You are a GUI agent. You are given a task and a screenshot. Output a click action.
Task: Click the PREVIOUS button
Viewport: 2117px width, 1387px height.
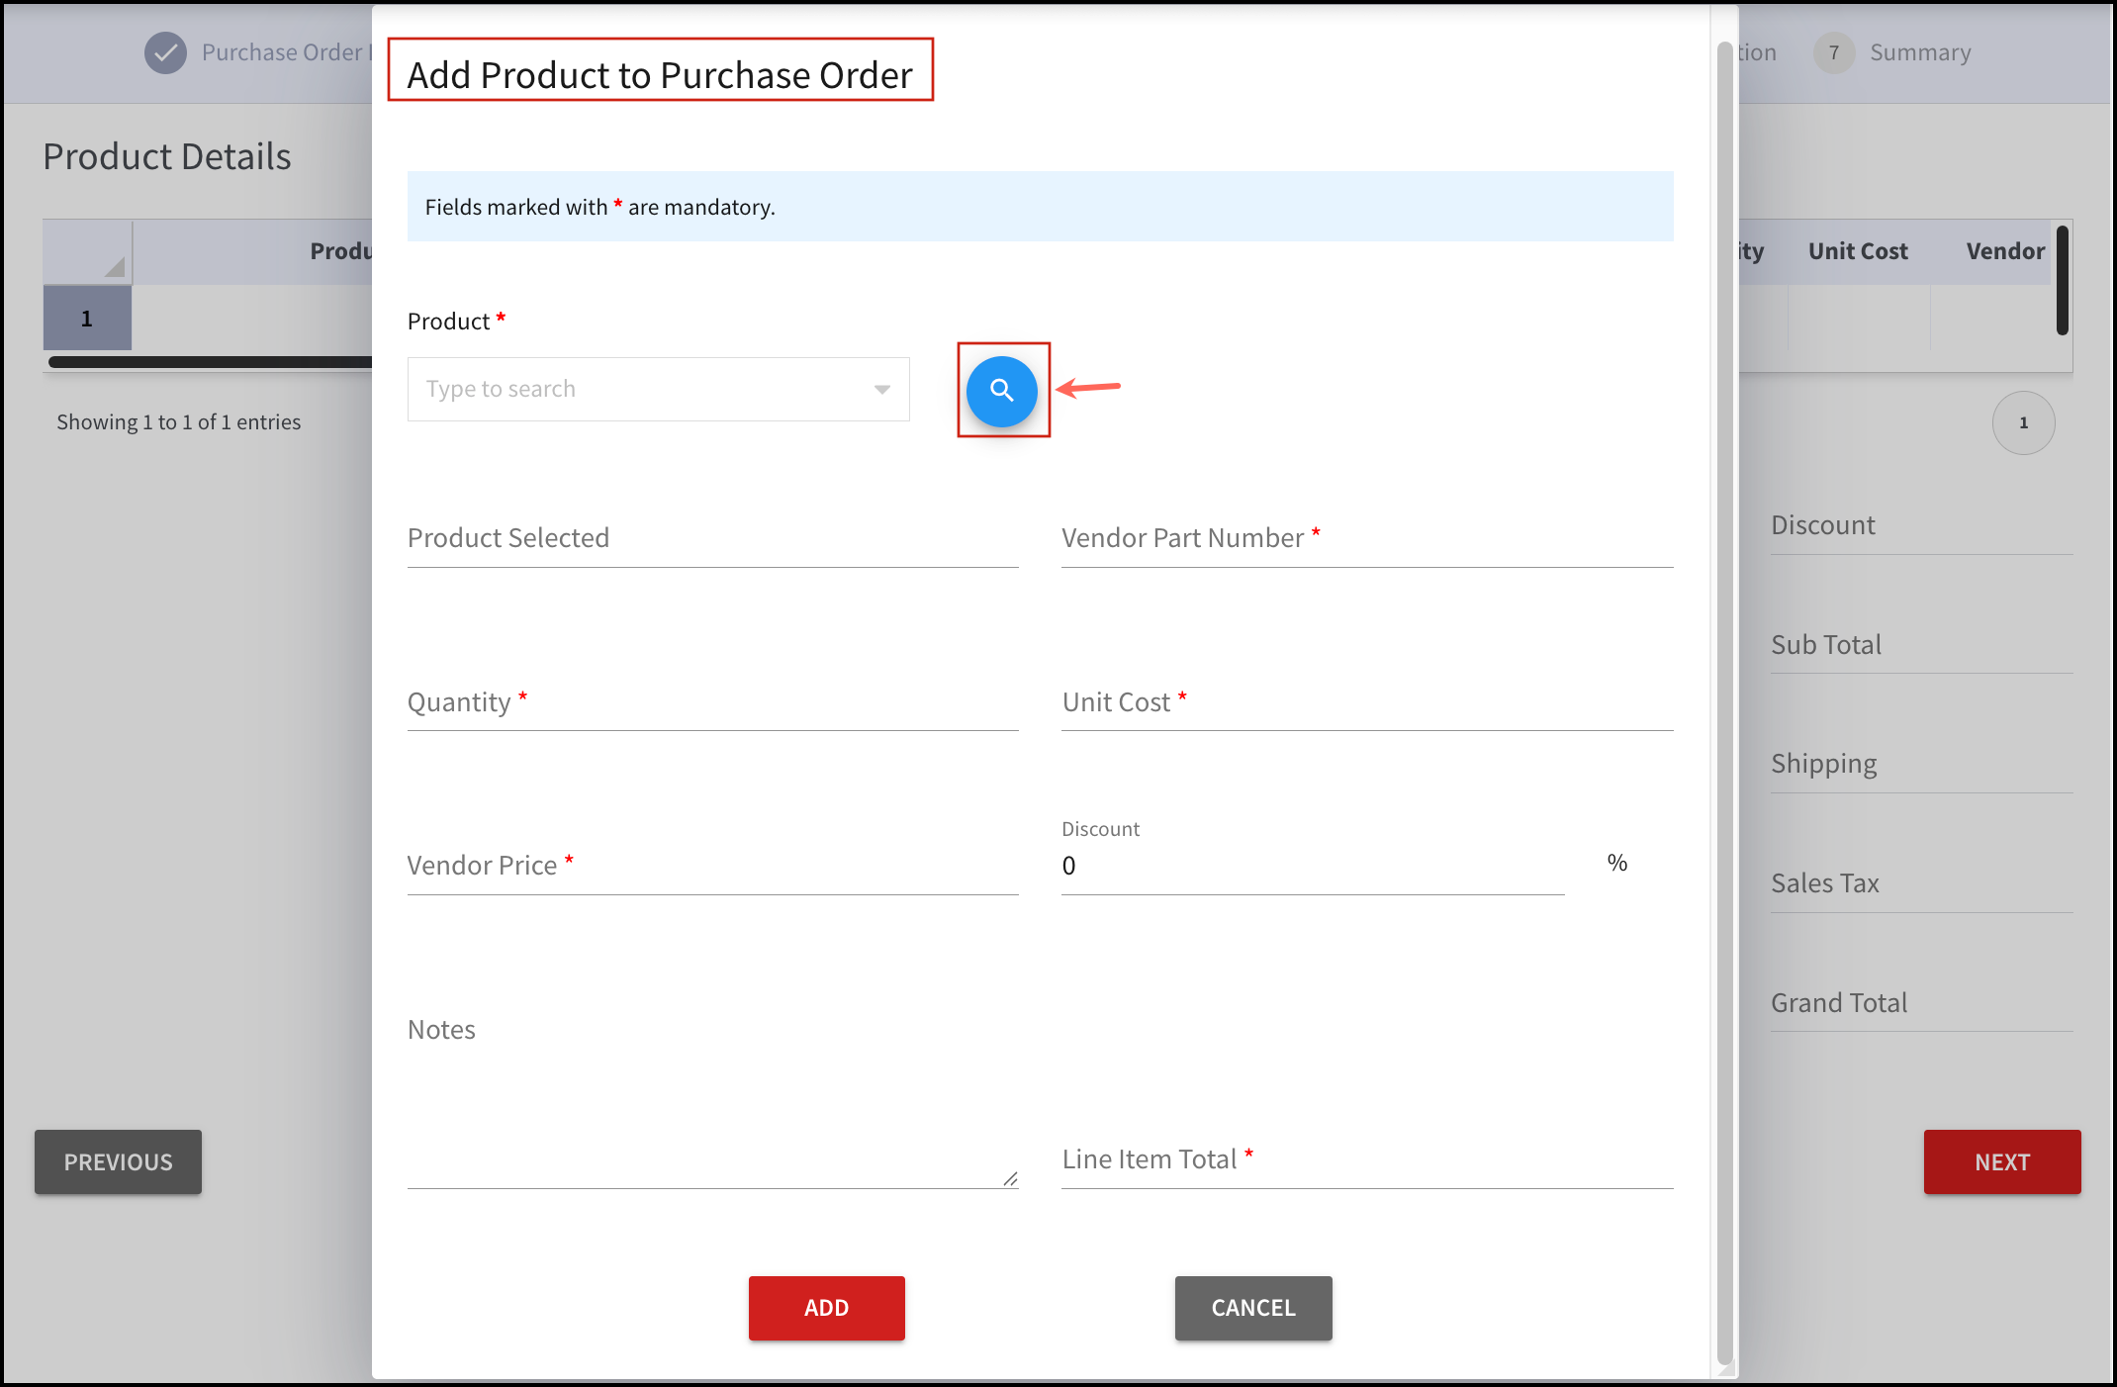click(118, 1162)
